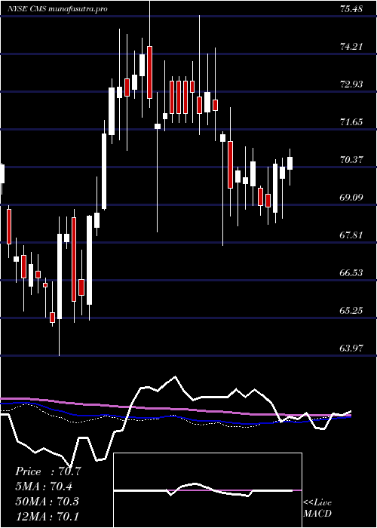Screen dimensions: 377x528
Task: Click the Price : 70.7 readout
Action: (48, 471)
